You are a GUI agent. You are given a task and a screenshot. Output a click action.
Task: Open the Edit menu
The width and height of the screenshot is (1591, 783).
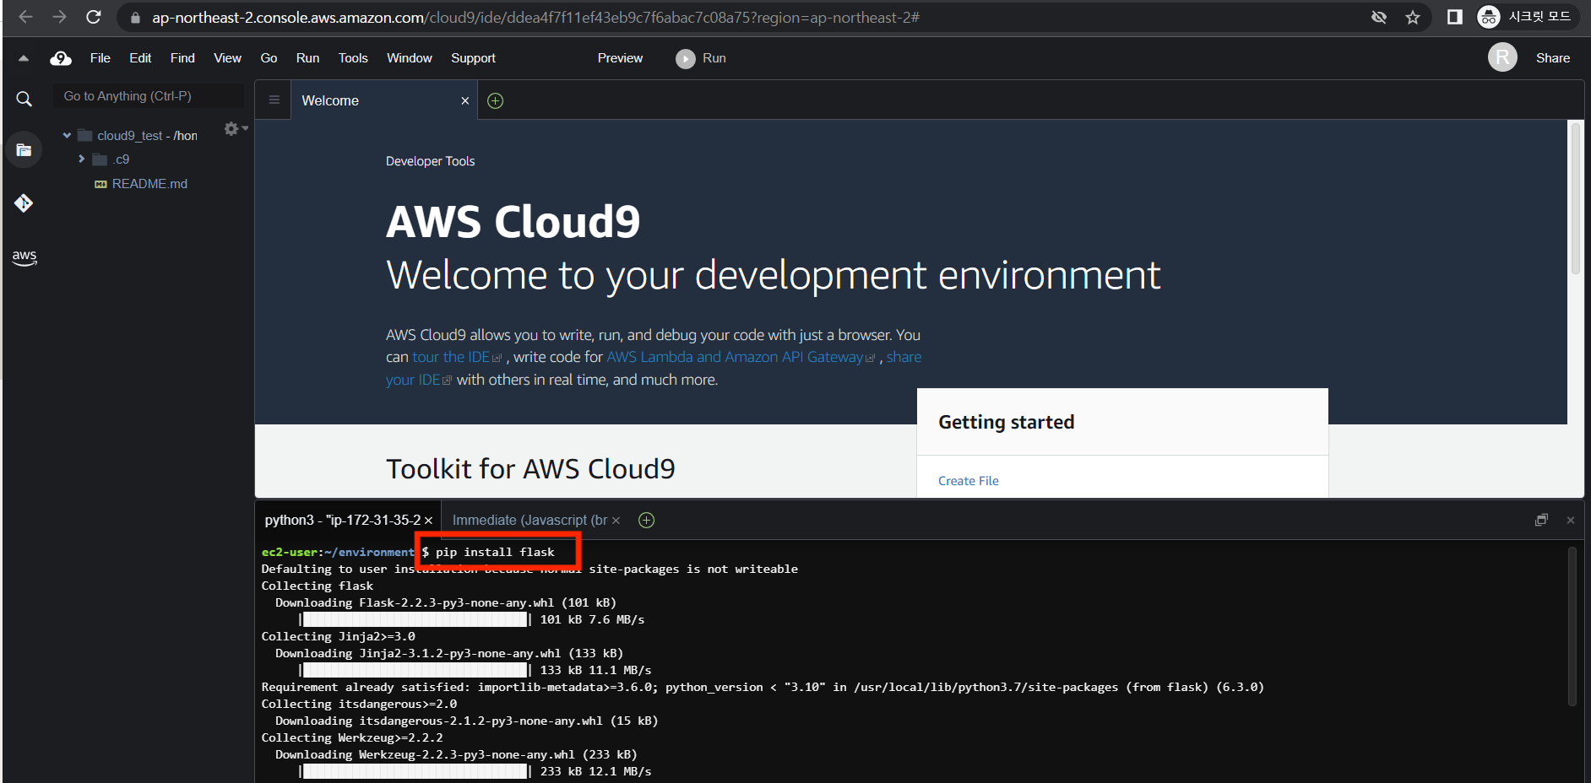[140, 58]
